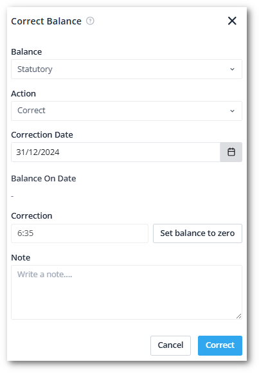Open the calendar date picker icon

click(231, 152)
